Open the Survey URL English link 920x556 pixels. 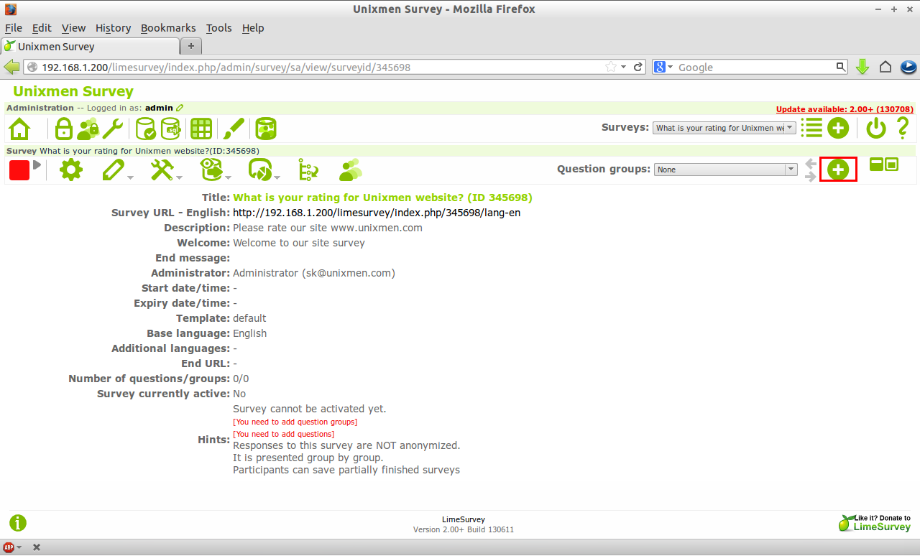pyautogui.click(x=377, y=213)
